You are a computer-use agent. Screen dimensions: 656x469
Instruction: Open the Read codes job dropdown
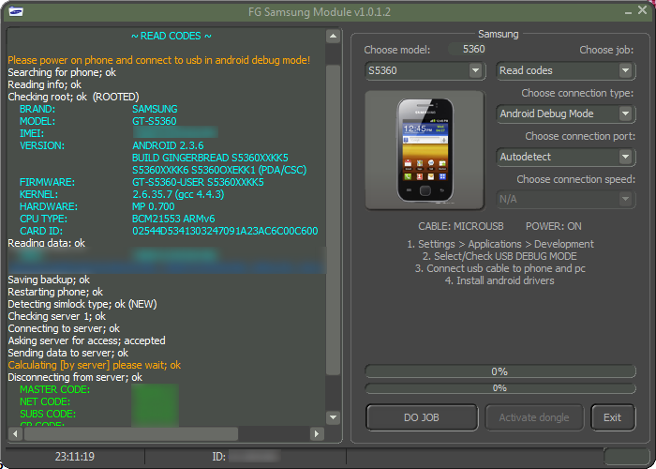[626, 70]
